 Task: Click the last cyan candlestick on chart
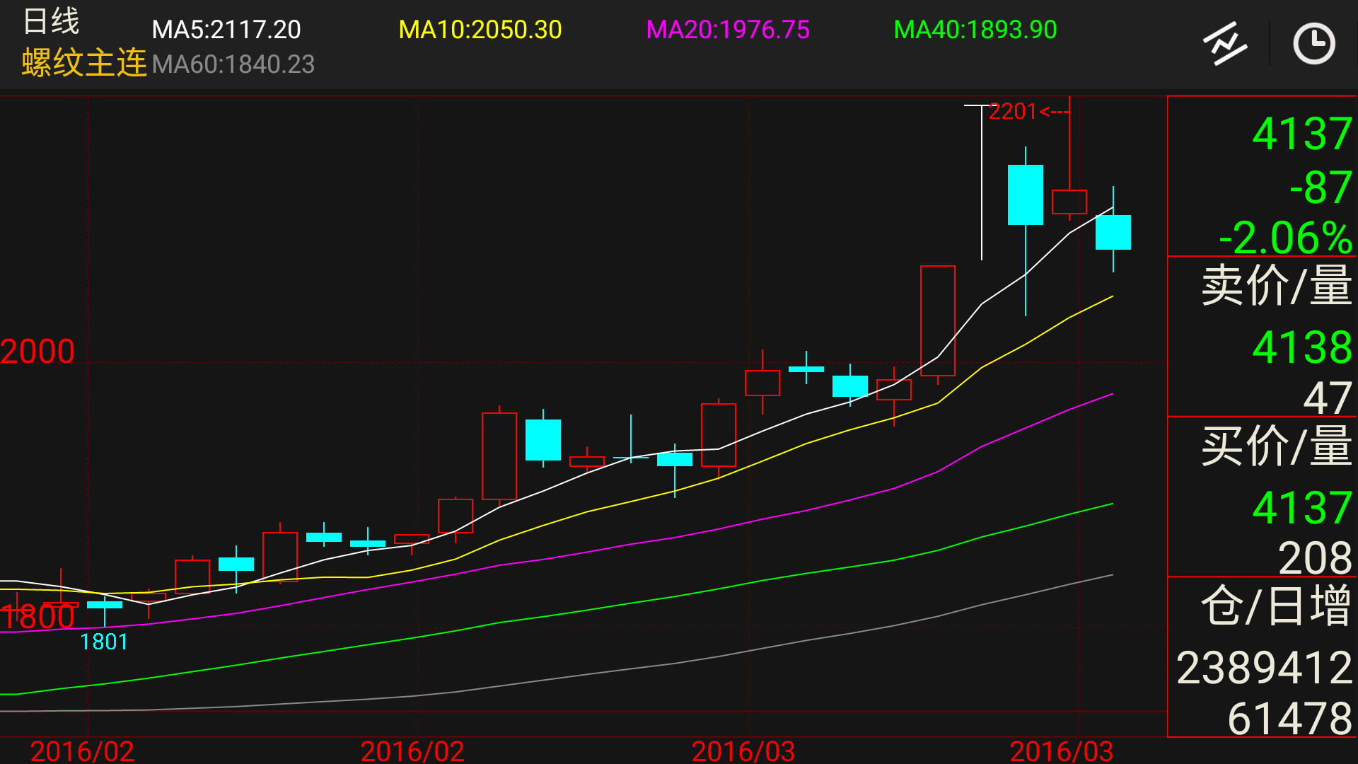(1113, 232)
